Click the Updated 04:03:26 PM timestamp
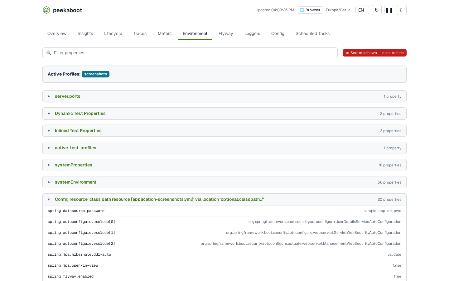Viewport: 449px width, 281px height. (x=275, y=10)
